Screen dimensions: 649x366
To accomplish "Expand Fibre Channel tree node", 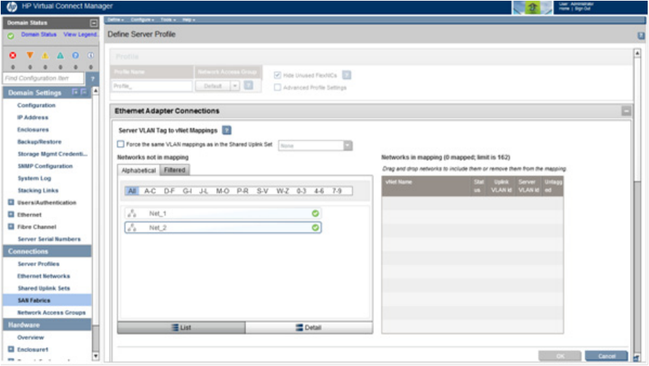I will [x=11, y=226].
